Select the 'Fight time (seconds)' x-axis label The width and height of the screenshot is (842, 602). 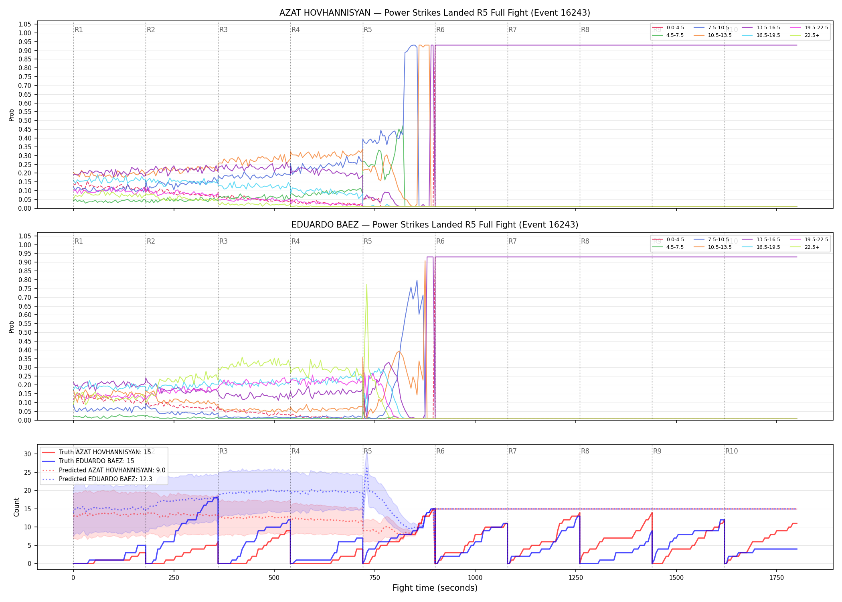tap(435, 588)
